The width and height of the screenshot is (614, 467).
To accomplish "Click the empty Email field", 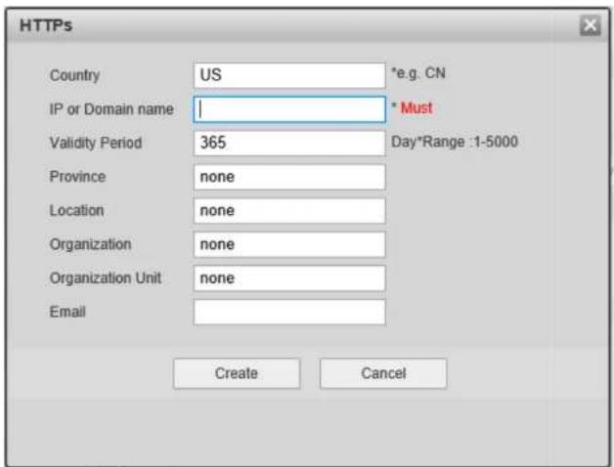I will pos(289,313).
